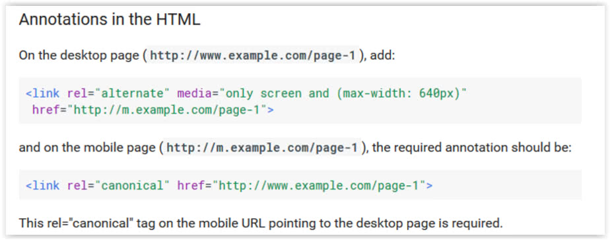Click the rel="alternate" attribute in code
The image size is (610, 240).
[119, 93]
